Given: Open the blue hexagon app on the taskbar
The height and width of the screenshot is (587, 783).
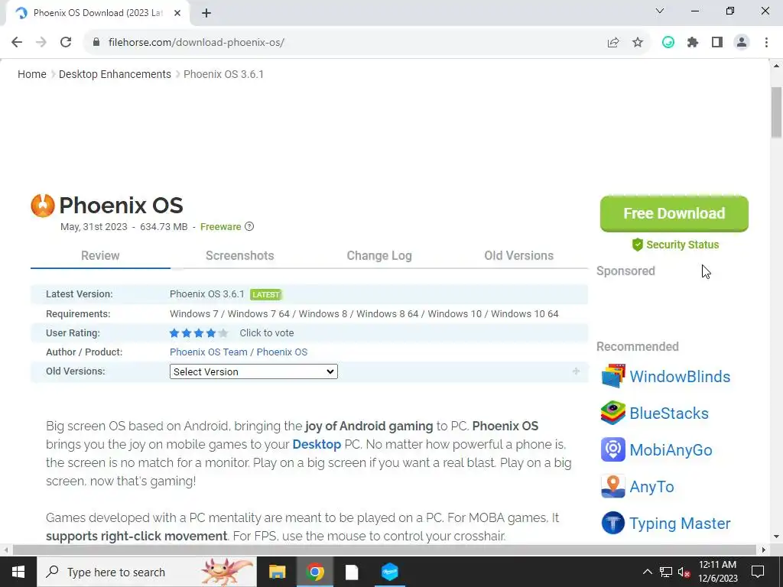Looking at the screenshot, I should pos(389,572).
